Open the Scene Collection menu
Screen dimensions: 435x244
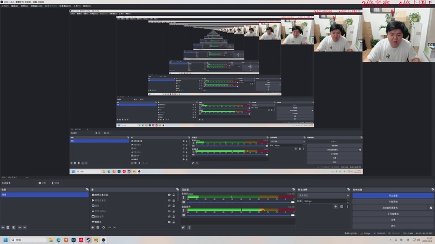(65, 6)
